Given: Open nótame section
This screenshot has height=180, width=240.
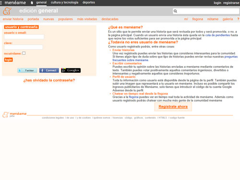Looking at the screenshot, I should coord(213,19).
